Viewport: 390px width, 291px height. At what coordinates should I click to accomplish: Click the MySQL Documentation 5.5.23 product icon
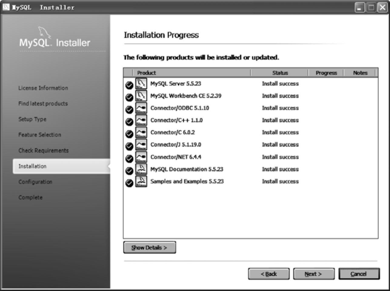click(141, 169)
